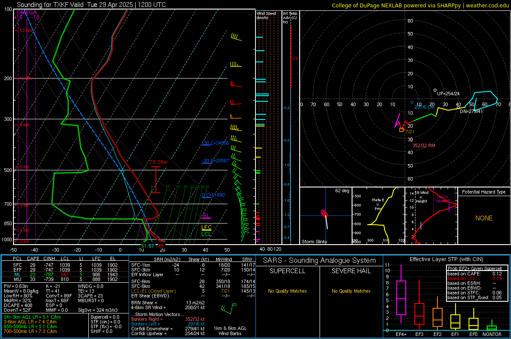511x339 pixels.
Task: Click the Potential Hazard Type header
Action: tap(484, 192)
